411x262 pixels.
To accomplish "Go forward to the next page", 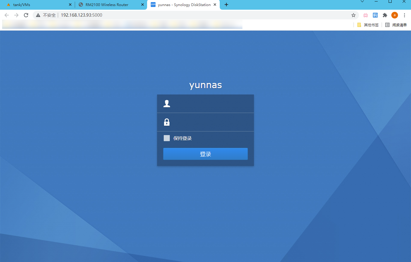I will (16, 15).
